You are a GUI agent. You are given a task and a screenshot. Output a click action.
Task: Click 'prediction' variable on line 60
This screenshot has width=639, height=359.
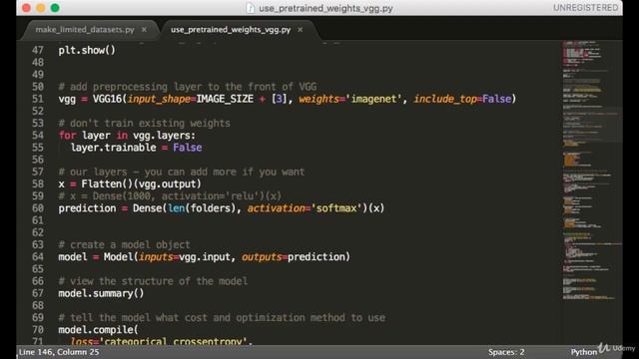coord(87,208)
